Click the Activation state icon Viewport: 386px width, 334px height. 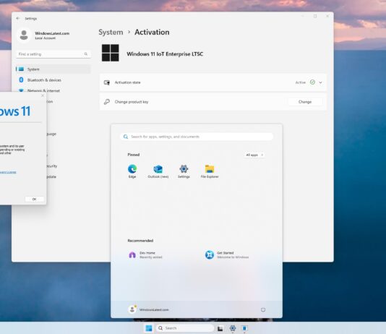click(x=107, y=82)
